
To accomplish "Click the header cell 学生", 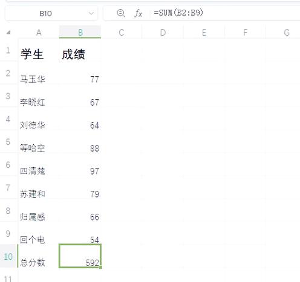I will click(39, 50).
